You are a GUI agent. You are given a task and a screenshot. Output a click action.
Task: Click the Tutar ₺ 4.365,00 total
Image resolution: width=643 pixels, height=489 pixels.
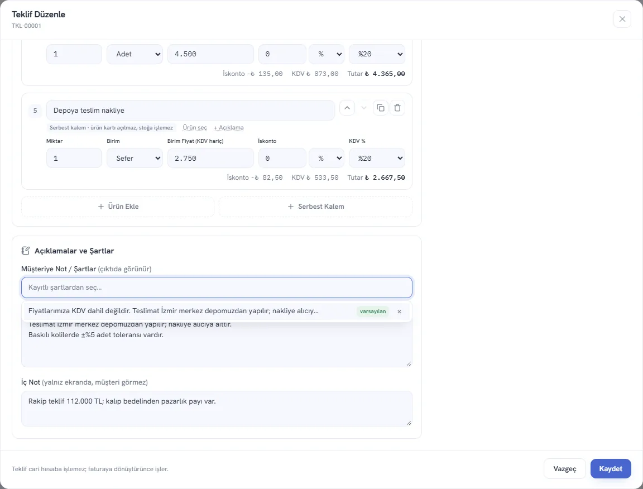376,74
